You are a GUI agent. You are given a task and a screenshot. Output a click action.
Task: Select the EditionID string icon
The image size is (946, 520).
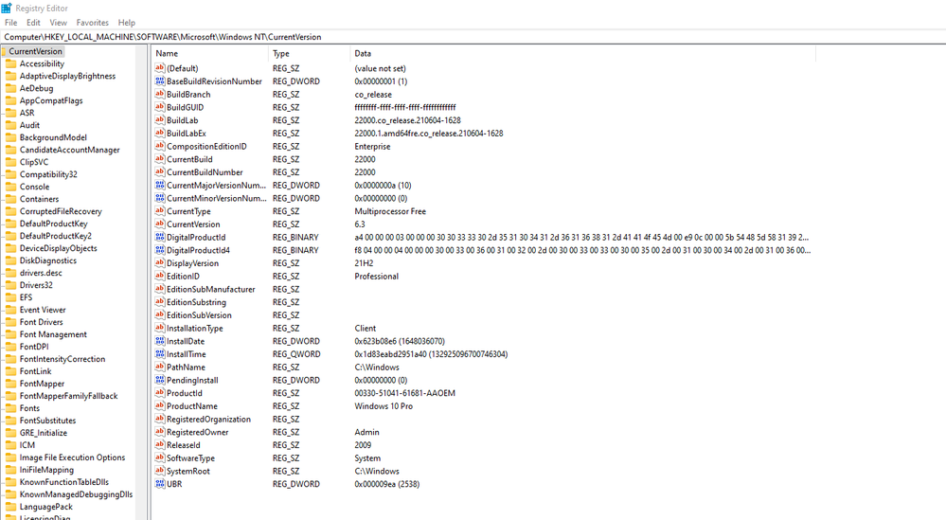(x=160, y=276)
